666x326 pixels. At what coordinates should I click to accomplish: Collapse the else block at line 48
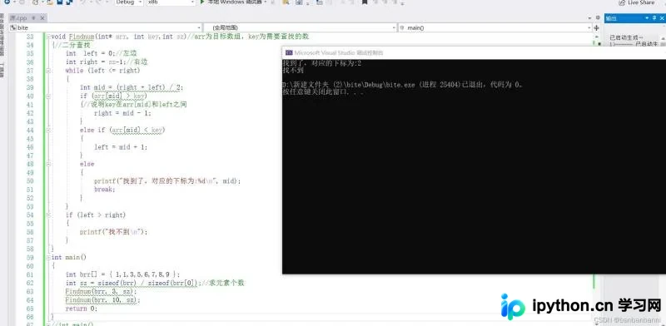tap(48, 164)
